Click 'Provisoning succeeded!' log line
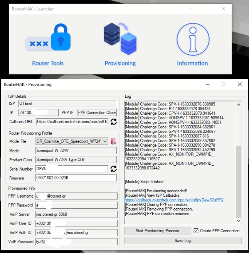 (156, 191)
